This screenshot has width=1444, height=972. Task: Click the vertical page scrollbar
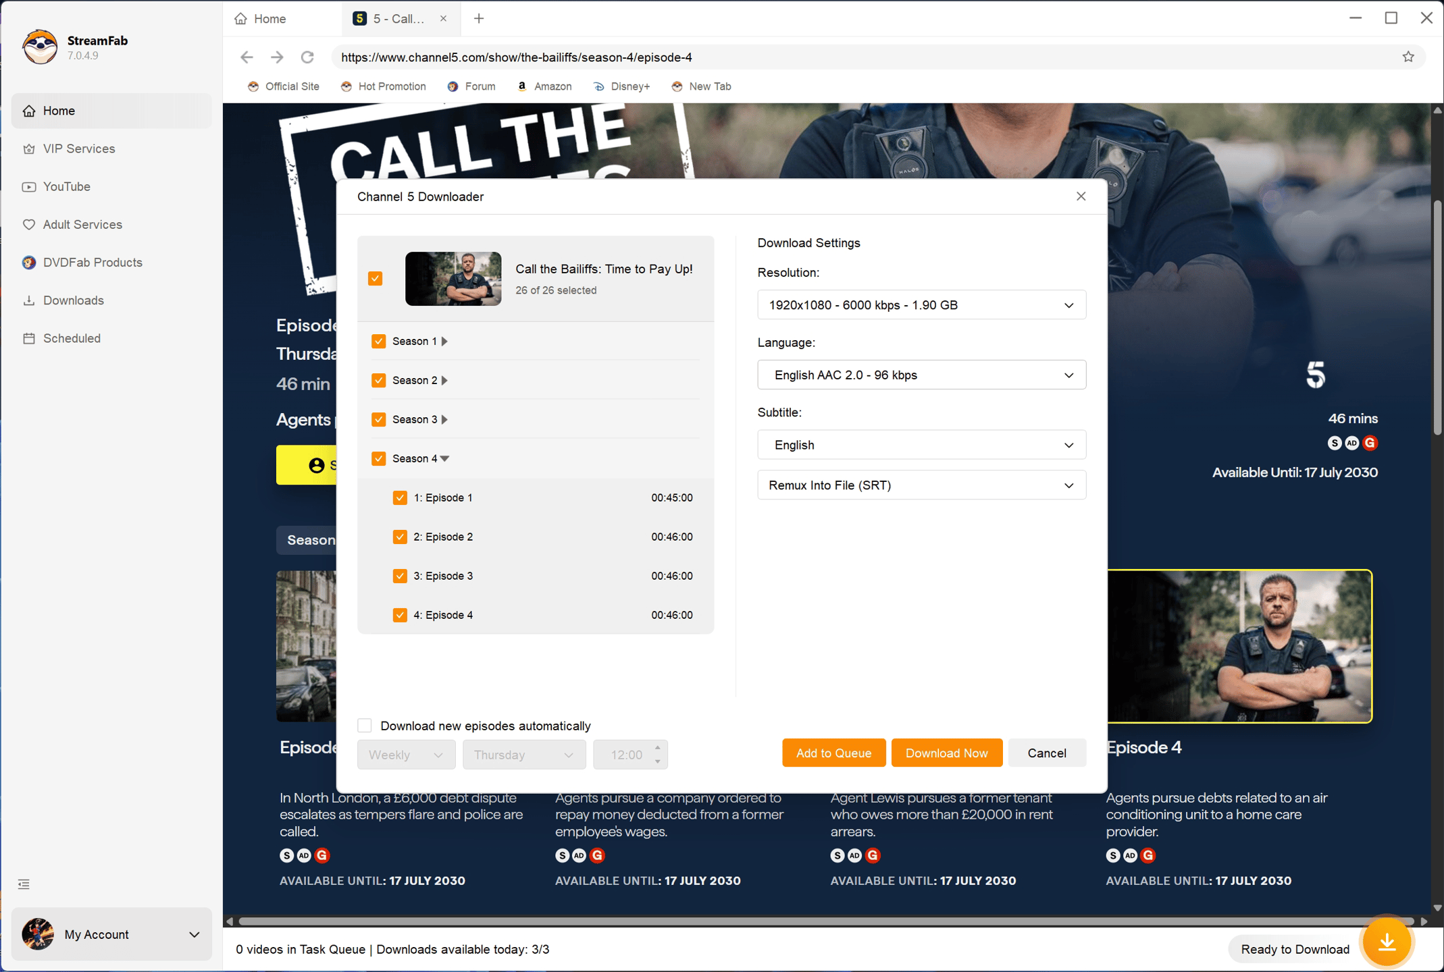(x=1437, y=317)
